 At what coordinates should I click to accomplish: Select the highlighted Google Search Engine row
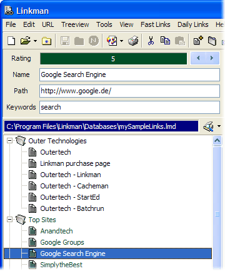point(107,253)
